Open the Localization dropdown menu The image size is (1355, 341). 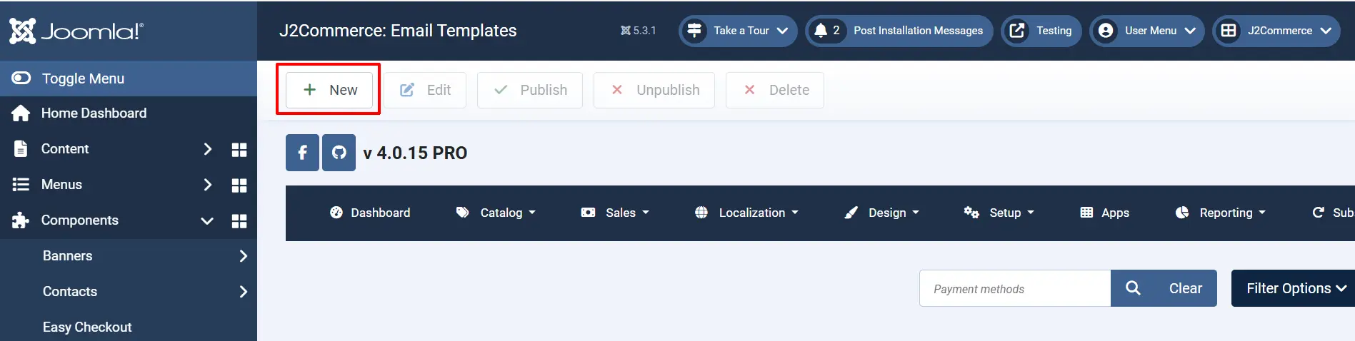(x=746, y=213)
